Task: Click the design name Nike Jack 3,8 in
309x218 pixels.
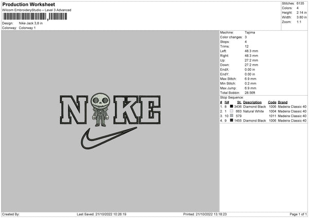Action: (x=31, y=23)
